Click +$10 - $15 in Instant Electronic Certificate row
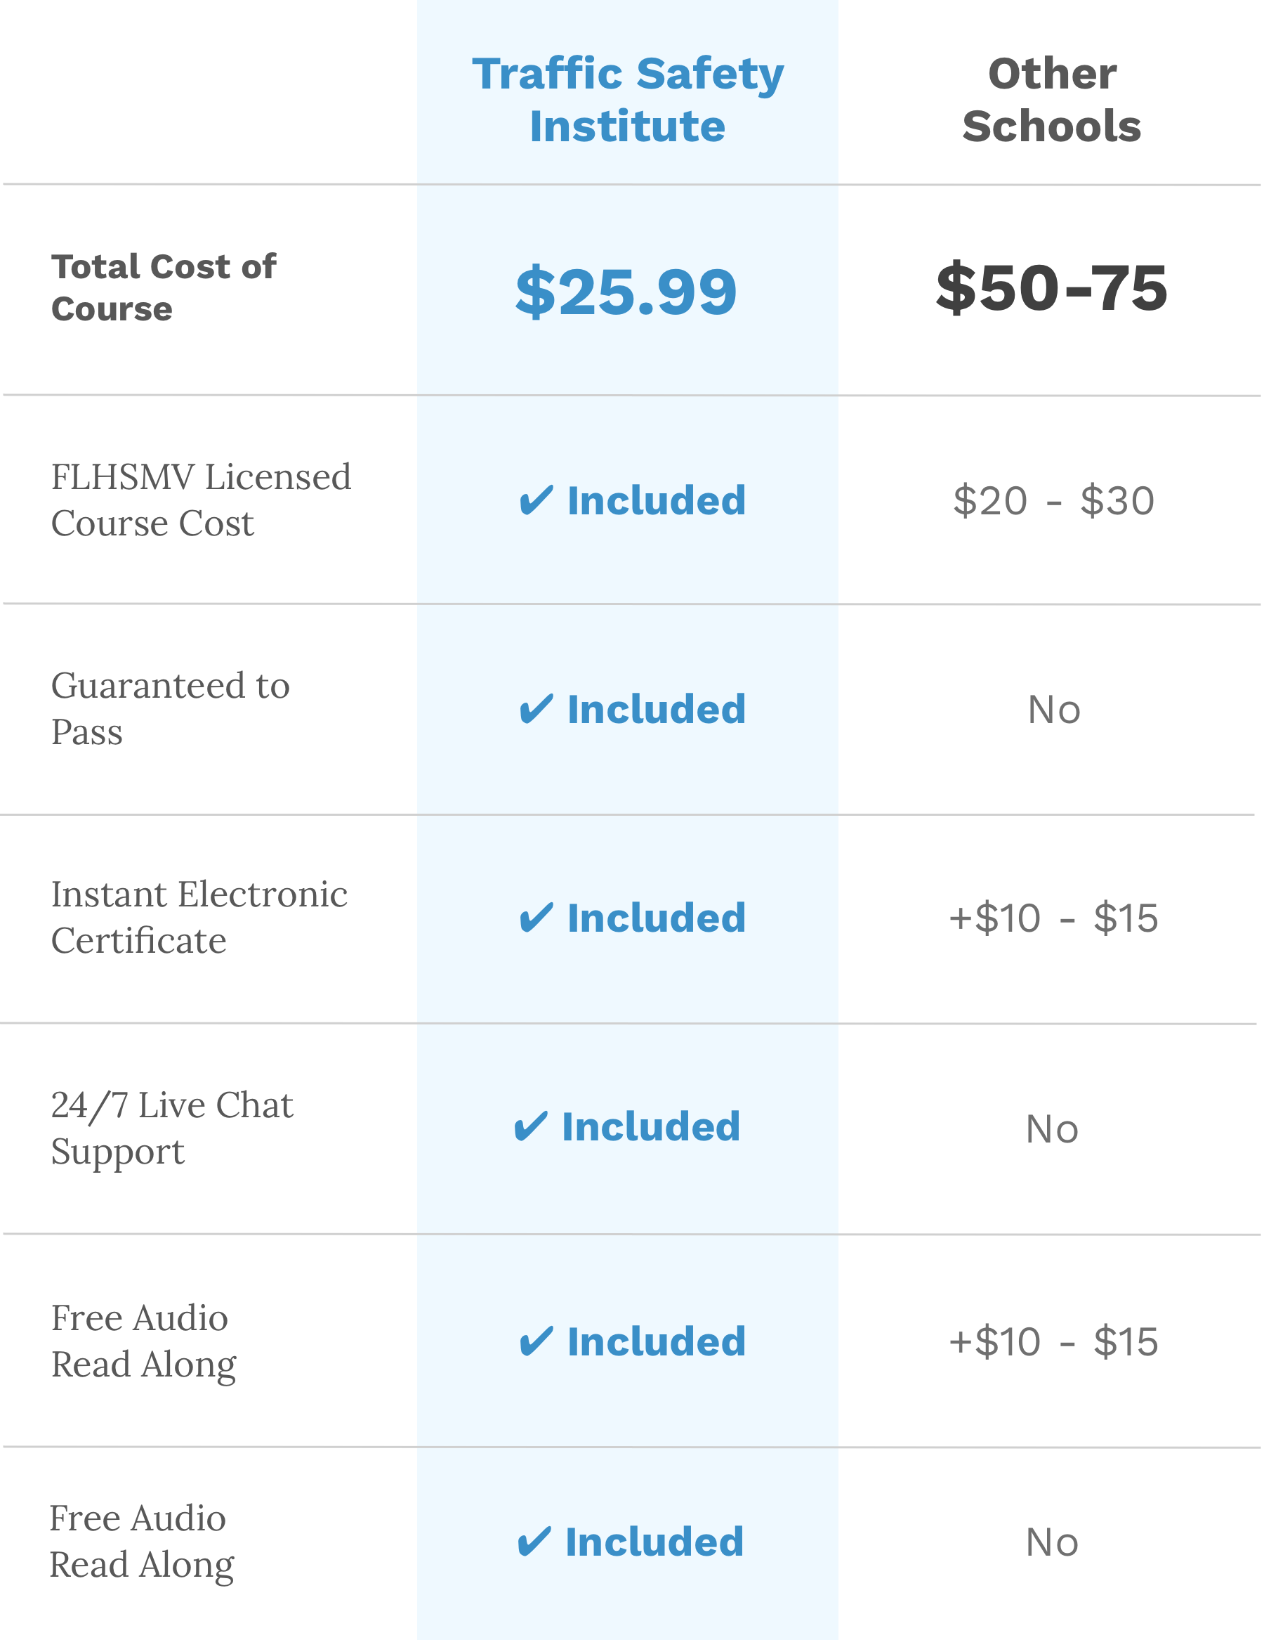 pyautogui.click(x=1053, y=918)
